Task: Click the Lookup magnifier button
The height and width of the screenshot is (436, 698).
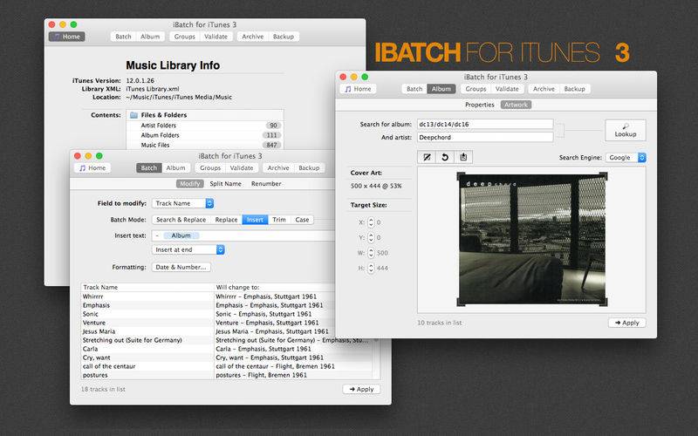Action: click(626, 130)
